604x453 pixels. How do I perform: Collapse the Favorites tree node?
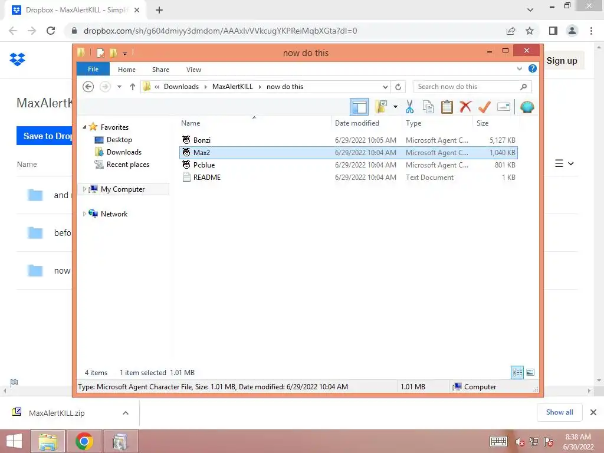click(85, 127)
